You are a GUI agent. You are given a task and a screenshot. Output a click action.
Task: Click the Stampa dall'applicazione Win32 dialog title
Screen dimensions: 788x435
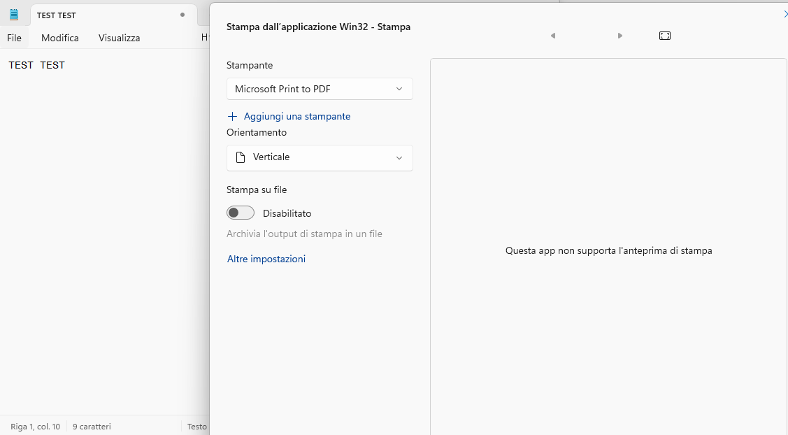coord(319,27)
